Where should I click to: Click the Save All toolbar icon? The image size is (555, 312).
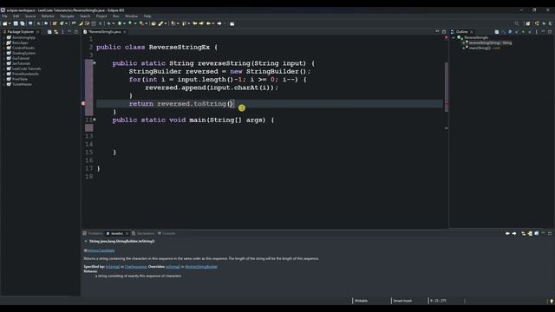pos(23,23)
